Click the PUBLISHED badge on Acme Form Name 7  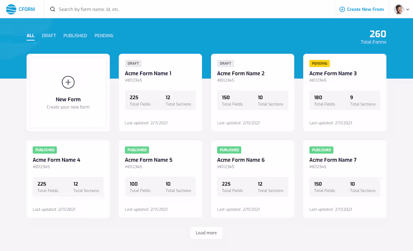321,150
